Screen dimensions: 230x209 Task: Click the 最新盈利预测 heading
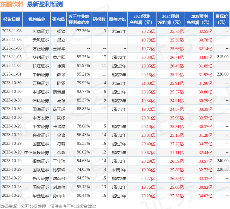pos(45,4)
